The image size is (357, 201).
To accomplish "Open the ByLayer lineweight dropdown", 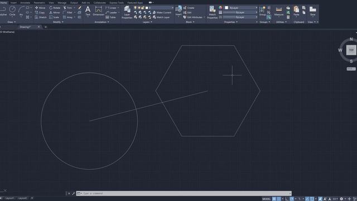I will [240, 12].
